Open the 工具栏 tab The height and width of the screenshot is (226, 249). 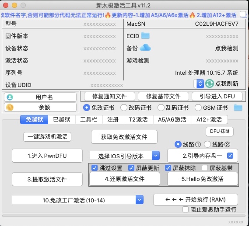click(89, 120)
